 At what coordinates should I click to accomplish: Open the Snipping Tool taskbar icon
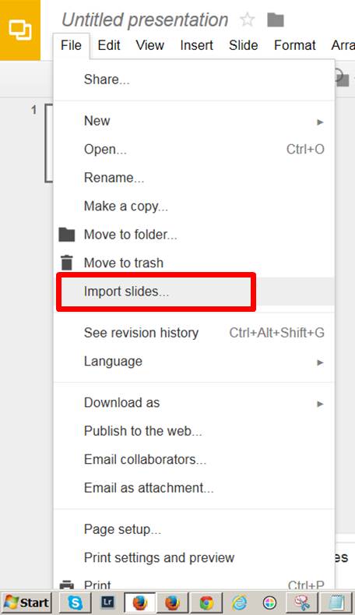302,603
